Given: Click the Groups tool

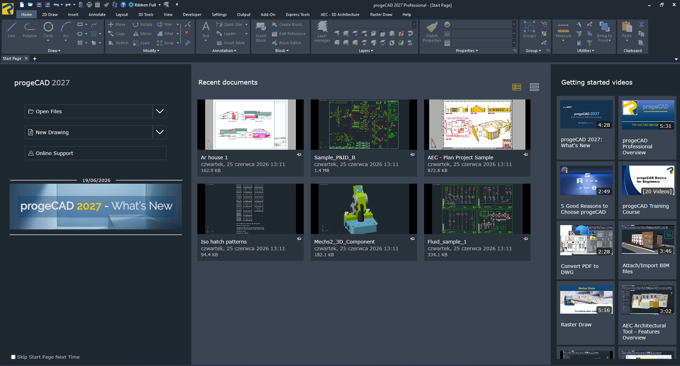Looking at the screenshot, I should [529, 30].
